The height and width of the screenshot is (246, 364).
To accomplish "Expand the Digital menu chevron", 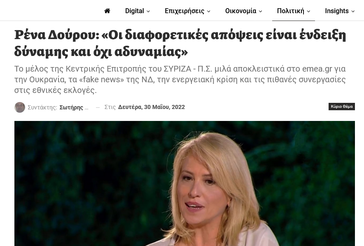I will 148,12.
